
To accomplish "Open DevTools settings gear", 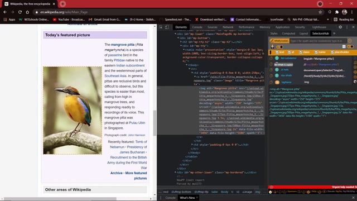I will pos(340,27).
